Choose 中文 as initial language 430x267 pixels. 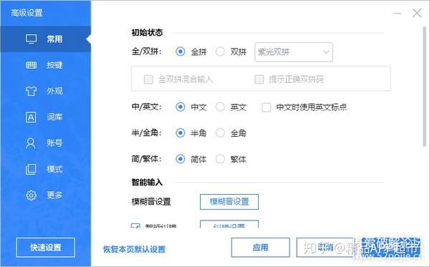click(x=180, y=107)
